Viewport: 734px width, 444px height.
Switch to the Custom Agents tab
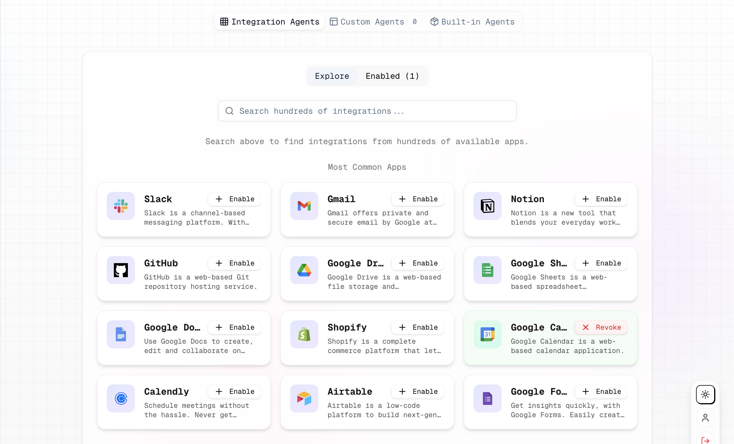coord(372,22)
